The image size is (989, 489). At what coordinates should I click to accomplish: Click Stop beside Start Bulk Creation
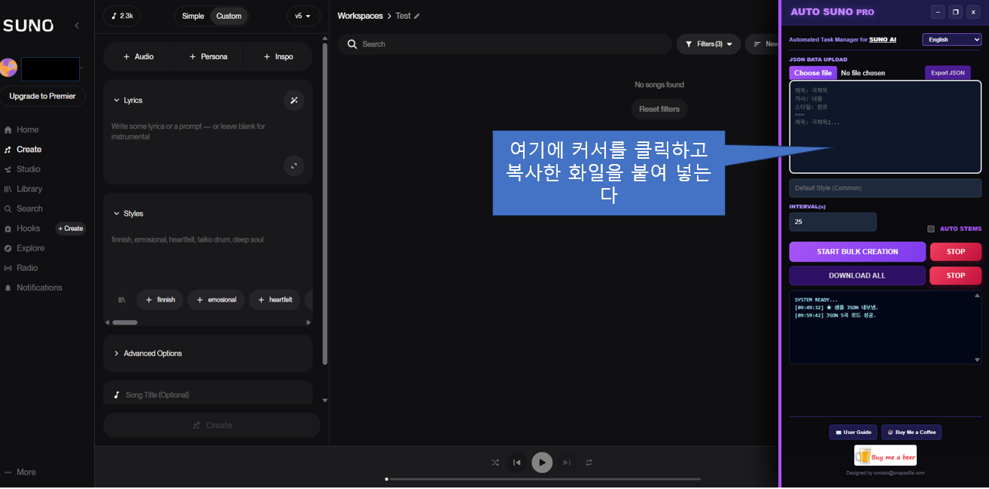click(956, 251)
